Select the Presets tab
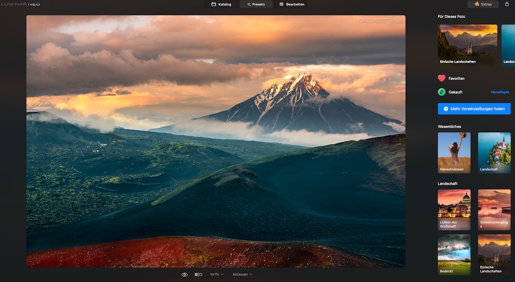The image size is (515, 282). click(x=256, y=4)
